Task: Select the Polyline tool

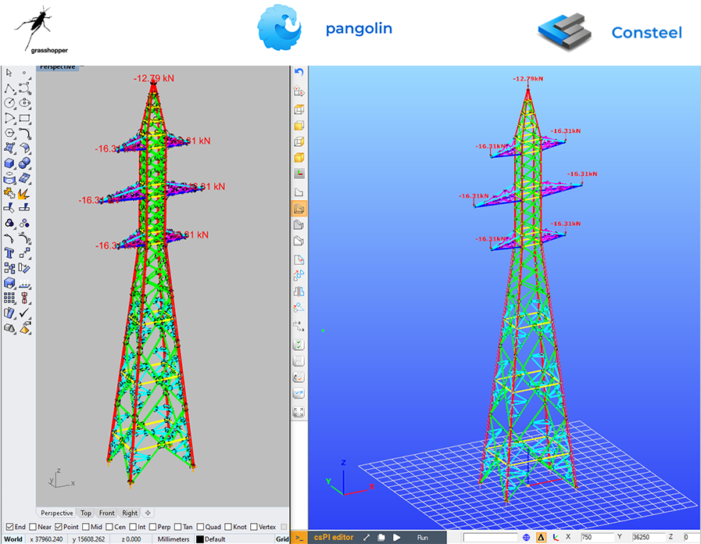Action: 9,88
